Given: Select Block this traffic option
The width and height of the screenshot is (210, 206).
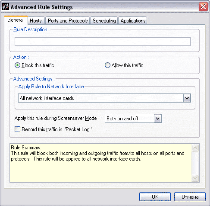Looking at the screenshot, I should [34, 65].
